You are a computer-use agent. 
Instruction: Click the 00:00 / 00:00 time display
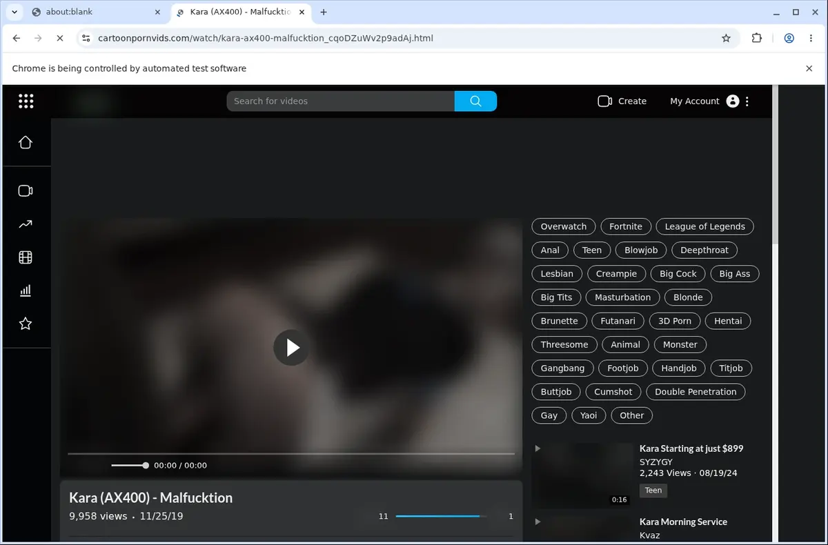tap(180, 466)
